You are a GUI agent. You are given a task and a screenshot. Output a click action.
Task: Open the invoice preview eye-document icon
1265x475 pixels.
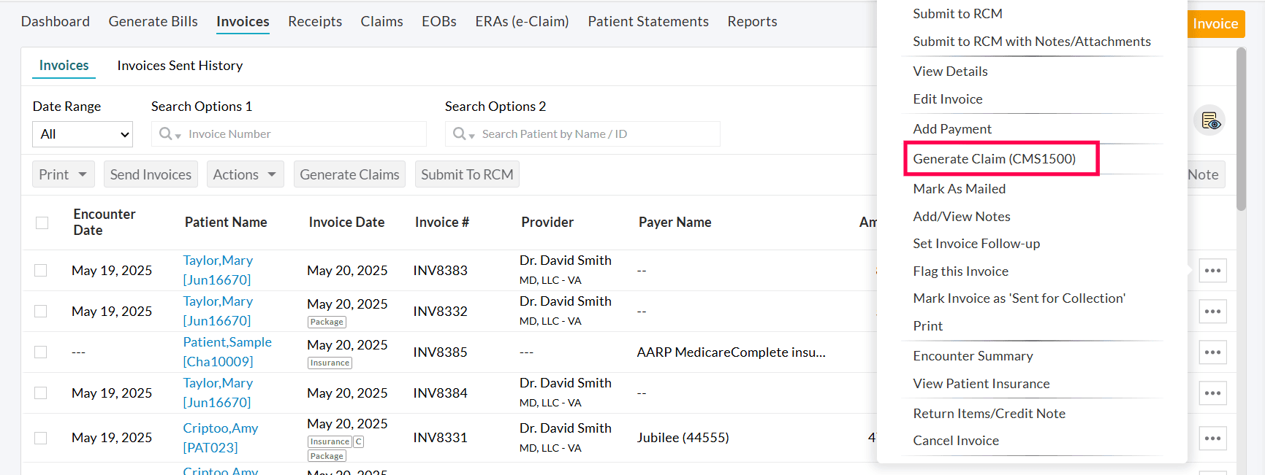1210,120
